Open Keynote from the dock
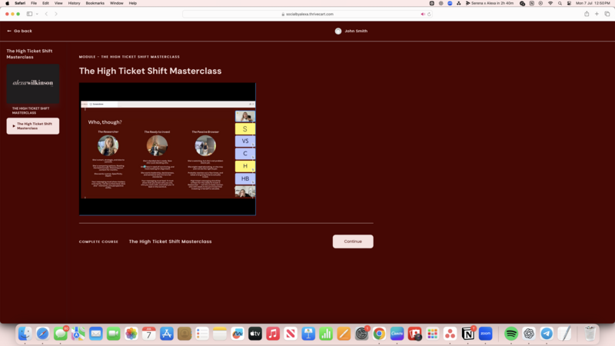This screenshot has height=346, width=615. [308, 334]
